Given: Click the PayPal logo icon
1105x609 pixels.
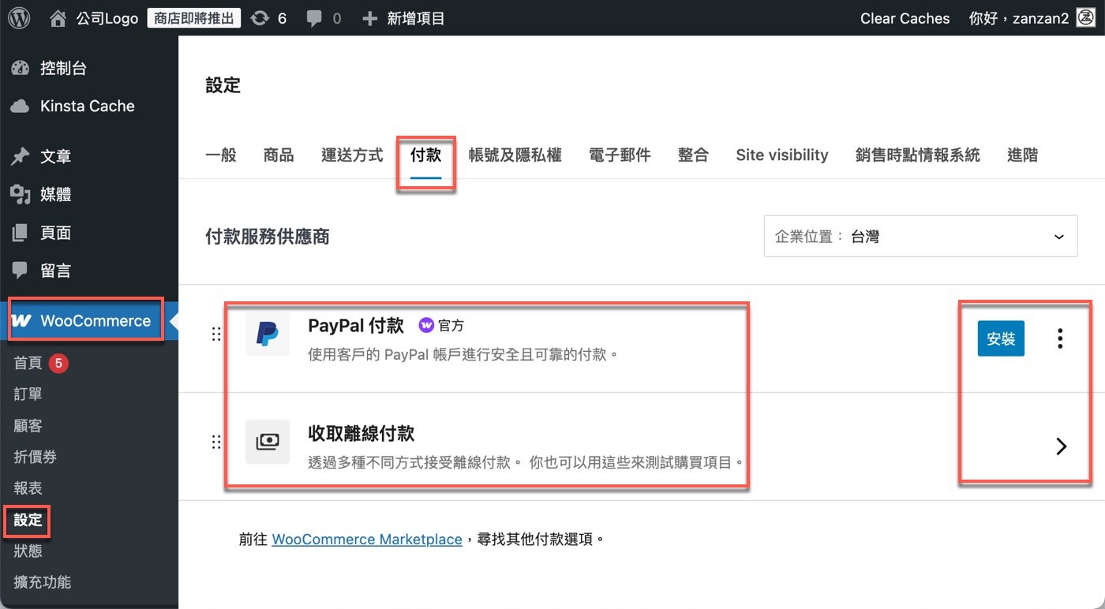Looking at the screenshot, I should click(x=268, y=334).
